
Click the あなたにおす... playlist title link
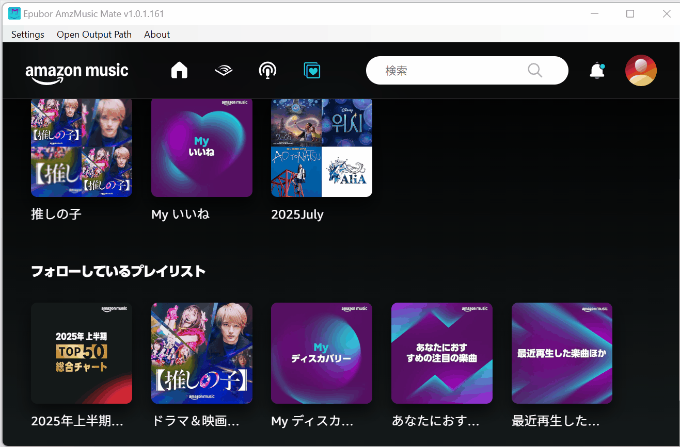435,421
